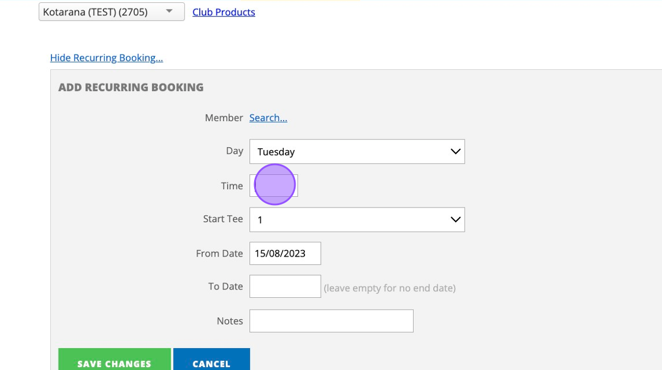Click the From Date field
Screen dimensions: 662x370
(285, 254)
